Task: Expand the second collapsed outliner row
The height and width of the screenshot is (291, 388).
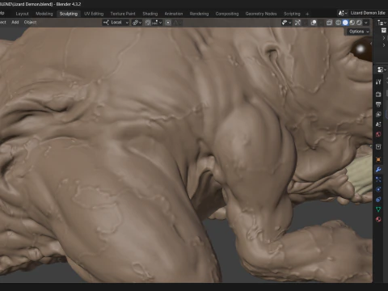Action: (x=384, y=45)
